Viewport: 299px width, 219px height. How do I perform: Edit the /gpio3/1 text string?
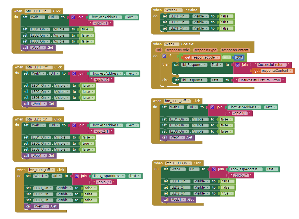coord(241,175)
